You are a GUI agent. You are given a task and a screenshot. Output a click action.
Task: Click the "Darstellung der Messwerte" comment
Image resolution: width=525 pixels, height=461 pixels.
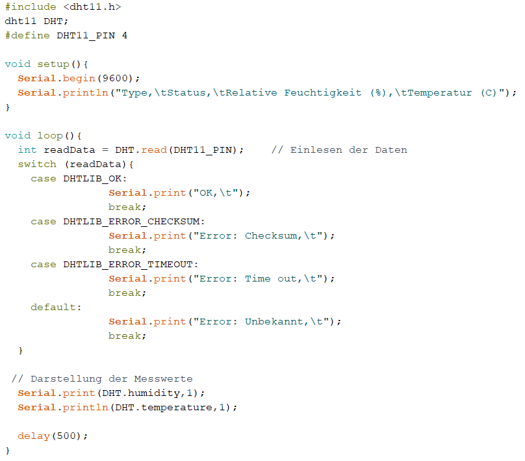(x=102, y=378)
